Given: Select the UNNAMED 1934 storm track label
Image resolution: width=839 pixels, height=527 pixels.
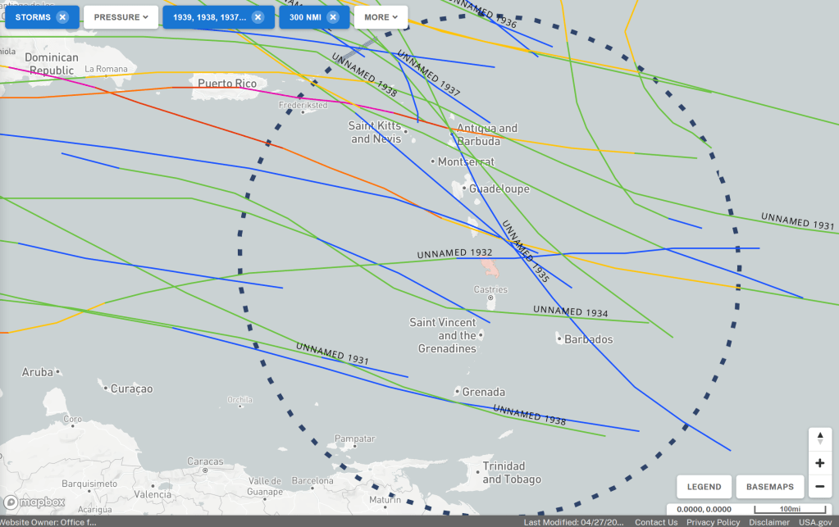Looking at the screenshot, I should 571,312.
